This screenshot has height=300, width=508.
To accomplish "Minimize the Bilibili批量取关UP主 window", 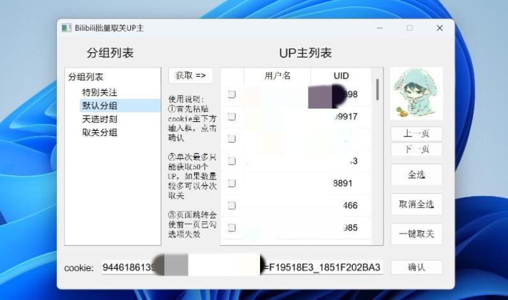I will [x=380, y=28].
